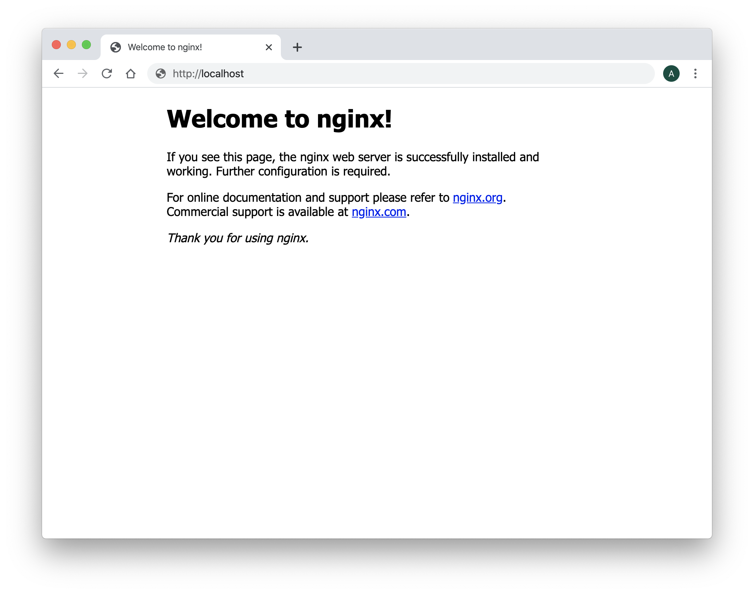
Task: Click the green maximize window button
Action: [86, 45]
